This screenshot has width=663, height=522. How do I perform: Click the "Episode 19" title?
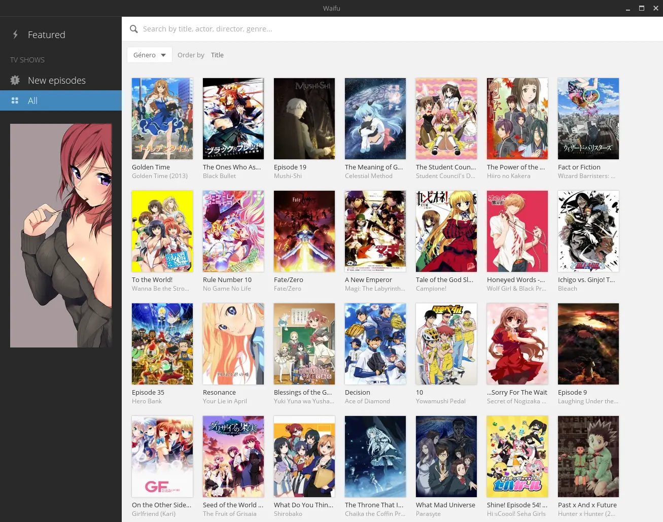click(290, 167)
